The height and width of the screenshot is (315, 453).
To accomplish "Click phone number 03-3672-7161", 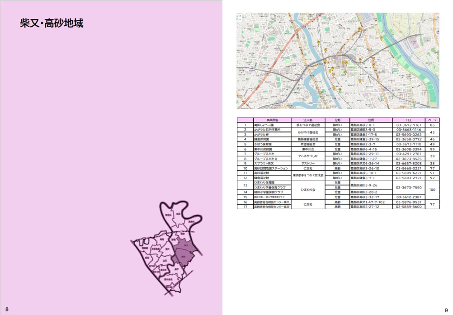I will pos(409,125).
